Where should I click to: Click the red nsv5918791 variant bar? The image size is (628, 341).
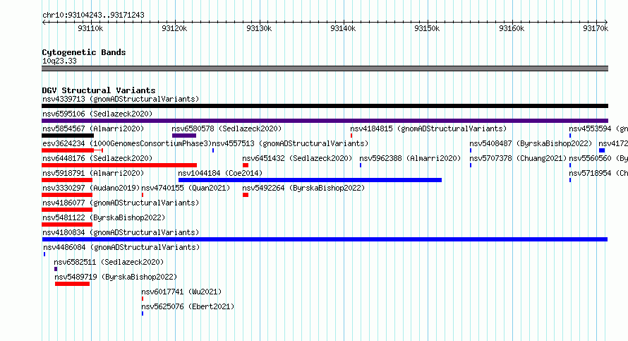tap(67, 180)
